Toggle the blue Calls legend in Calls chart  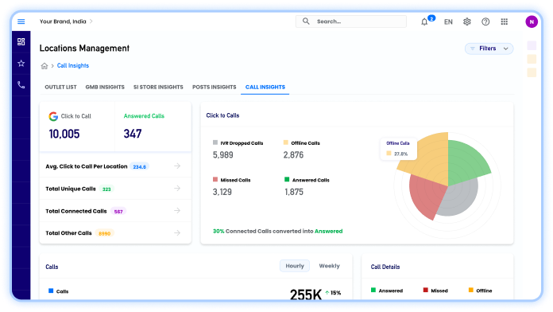pyautogui.click(x=58, y=291)
